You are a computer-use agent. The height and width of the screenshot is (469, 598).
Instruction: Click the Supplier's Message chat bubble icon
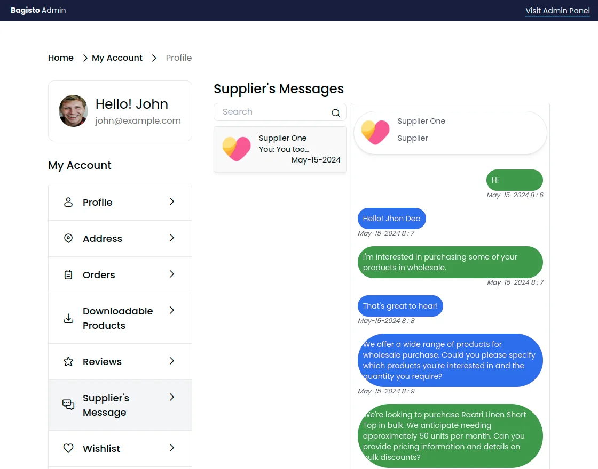click(x=68, y=405)
